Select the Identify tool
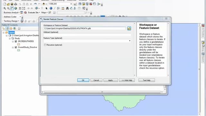206x116 pixels. pos(51,8)
